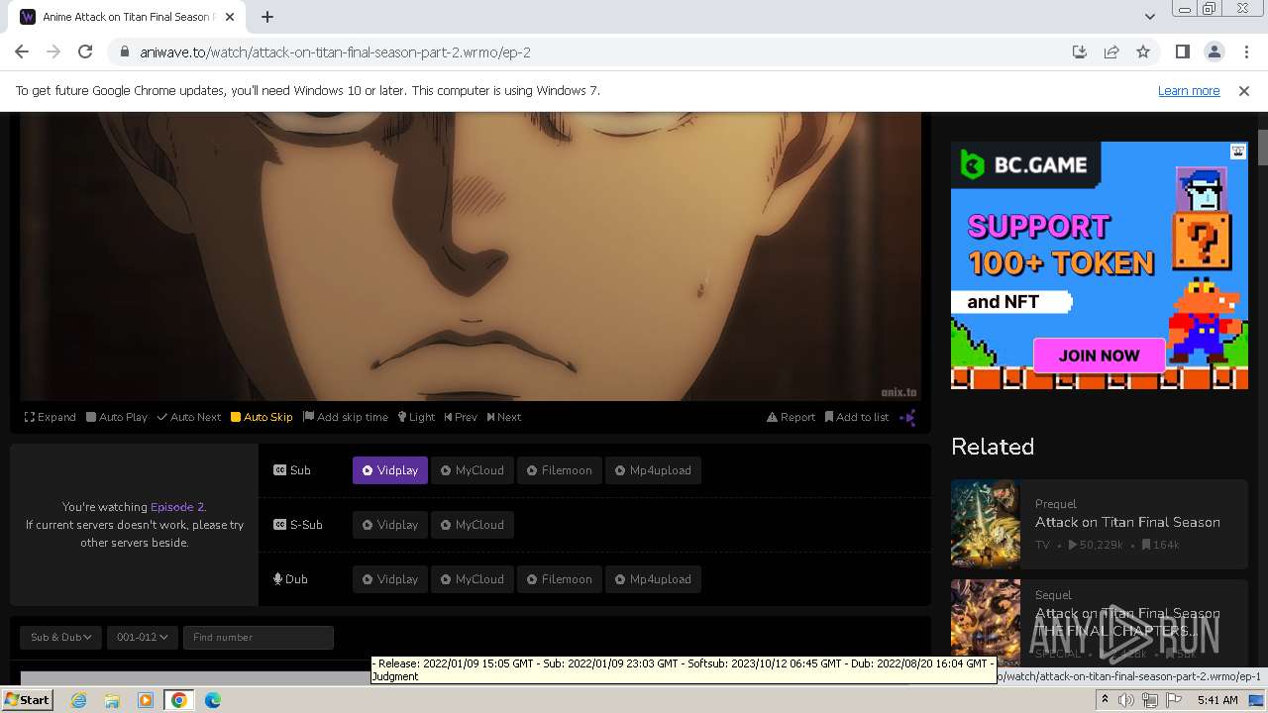Open a new browser tab
This screenshot has width=1268, height=713.
[267, 17]
